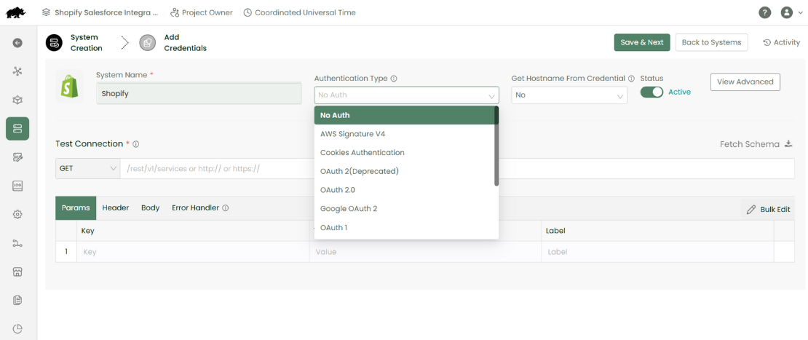Click the View Advanced button
The image size is (808, 340).
point(745,82)
